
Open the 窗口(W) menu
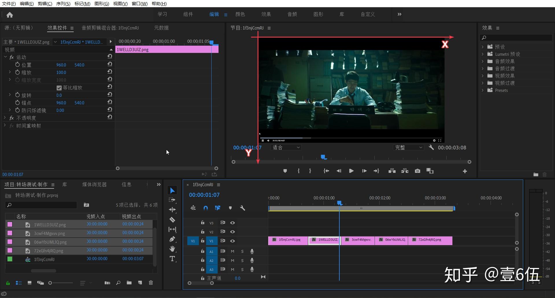(140, 4)
